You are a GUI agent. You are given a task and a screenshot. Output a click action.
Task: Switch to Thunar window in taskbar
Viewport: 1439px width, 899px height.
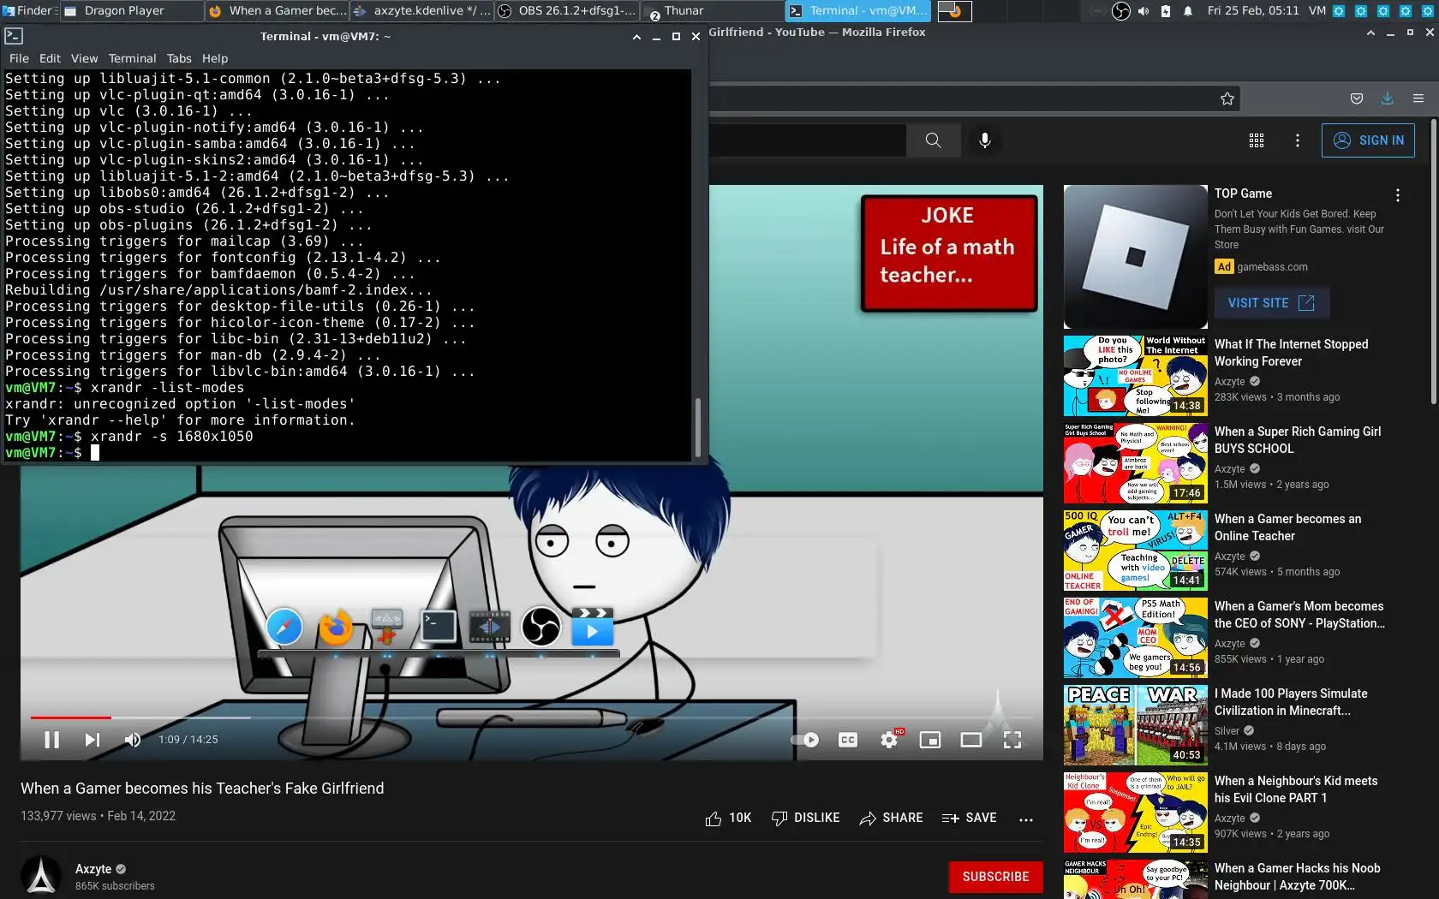pyautogui.click(x=713, y=11)
